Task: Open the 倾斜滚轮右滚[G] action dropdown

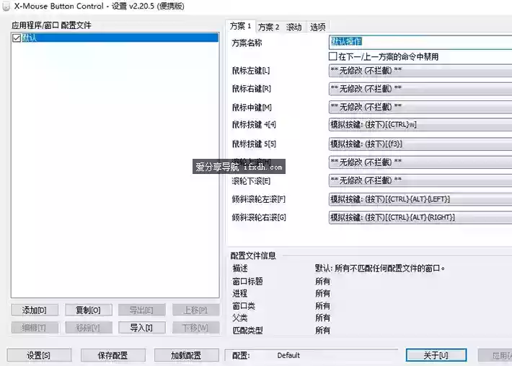Action: tap(420, 217)
